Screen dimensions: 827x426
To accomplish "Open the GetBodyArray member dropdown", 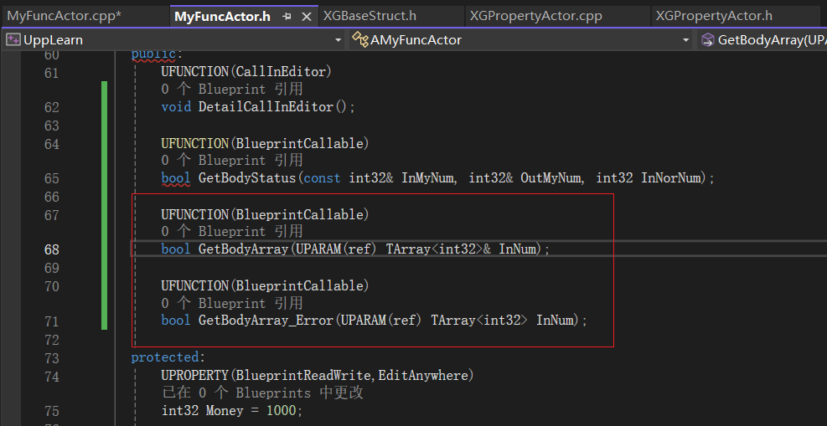I will (762, 40).
